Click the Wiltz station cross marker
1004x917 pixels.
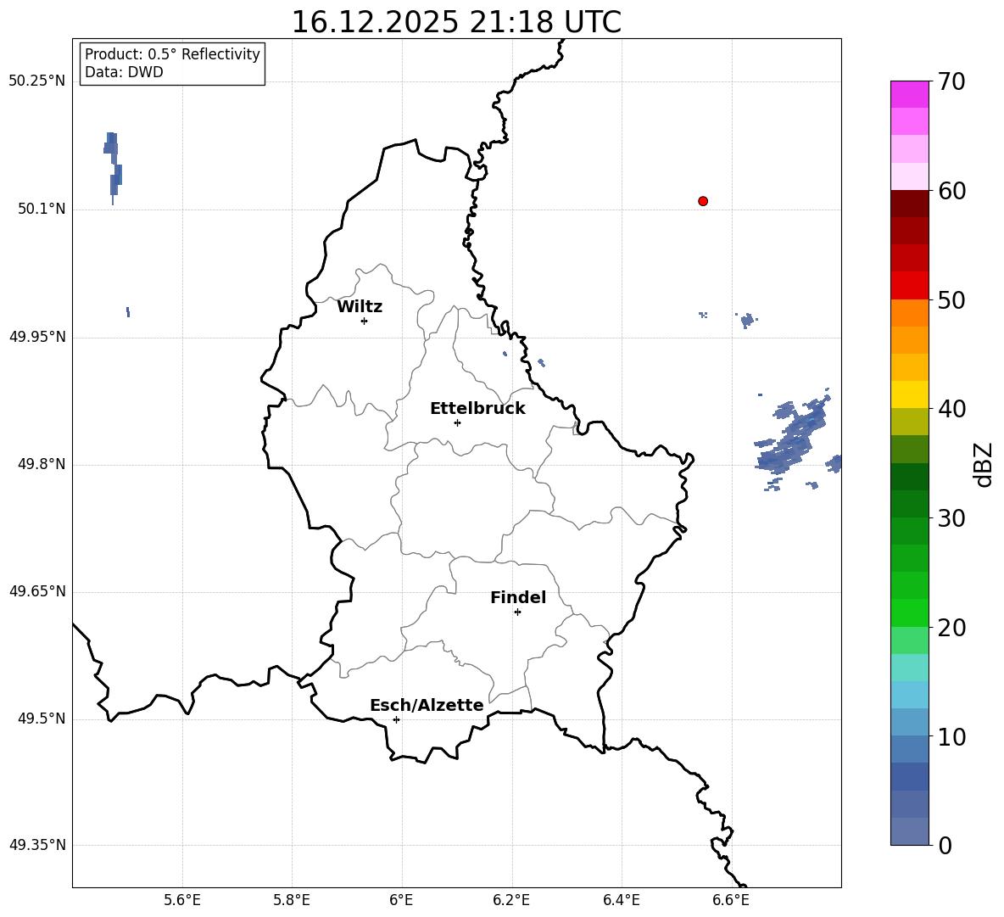tap(365, 321)
